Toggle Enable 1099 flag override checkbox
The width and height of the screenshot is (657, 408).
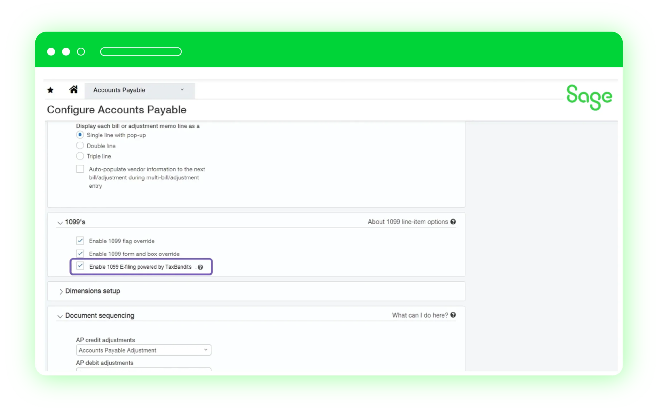79,241
